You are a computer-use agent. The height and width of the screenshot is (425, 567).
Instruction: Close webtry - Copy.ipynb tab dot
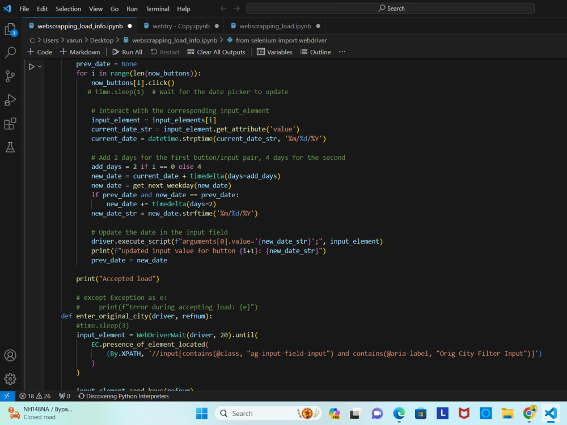[217, 26]
